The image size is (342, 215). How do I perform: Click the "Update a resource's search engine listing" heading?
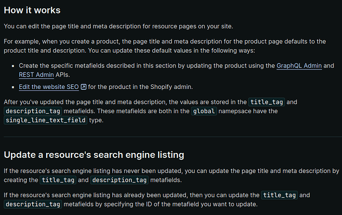pyautogui.click(x=94, y=154)
